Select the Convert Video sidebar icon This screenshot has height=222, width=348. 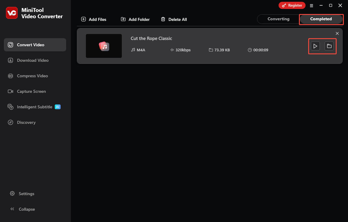(10, 44)
